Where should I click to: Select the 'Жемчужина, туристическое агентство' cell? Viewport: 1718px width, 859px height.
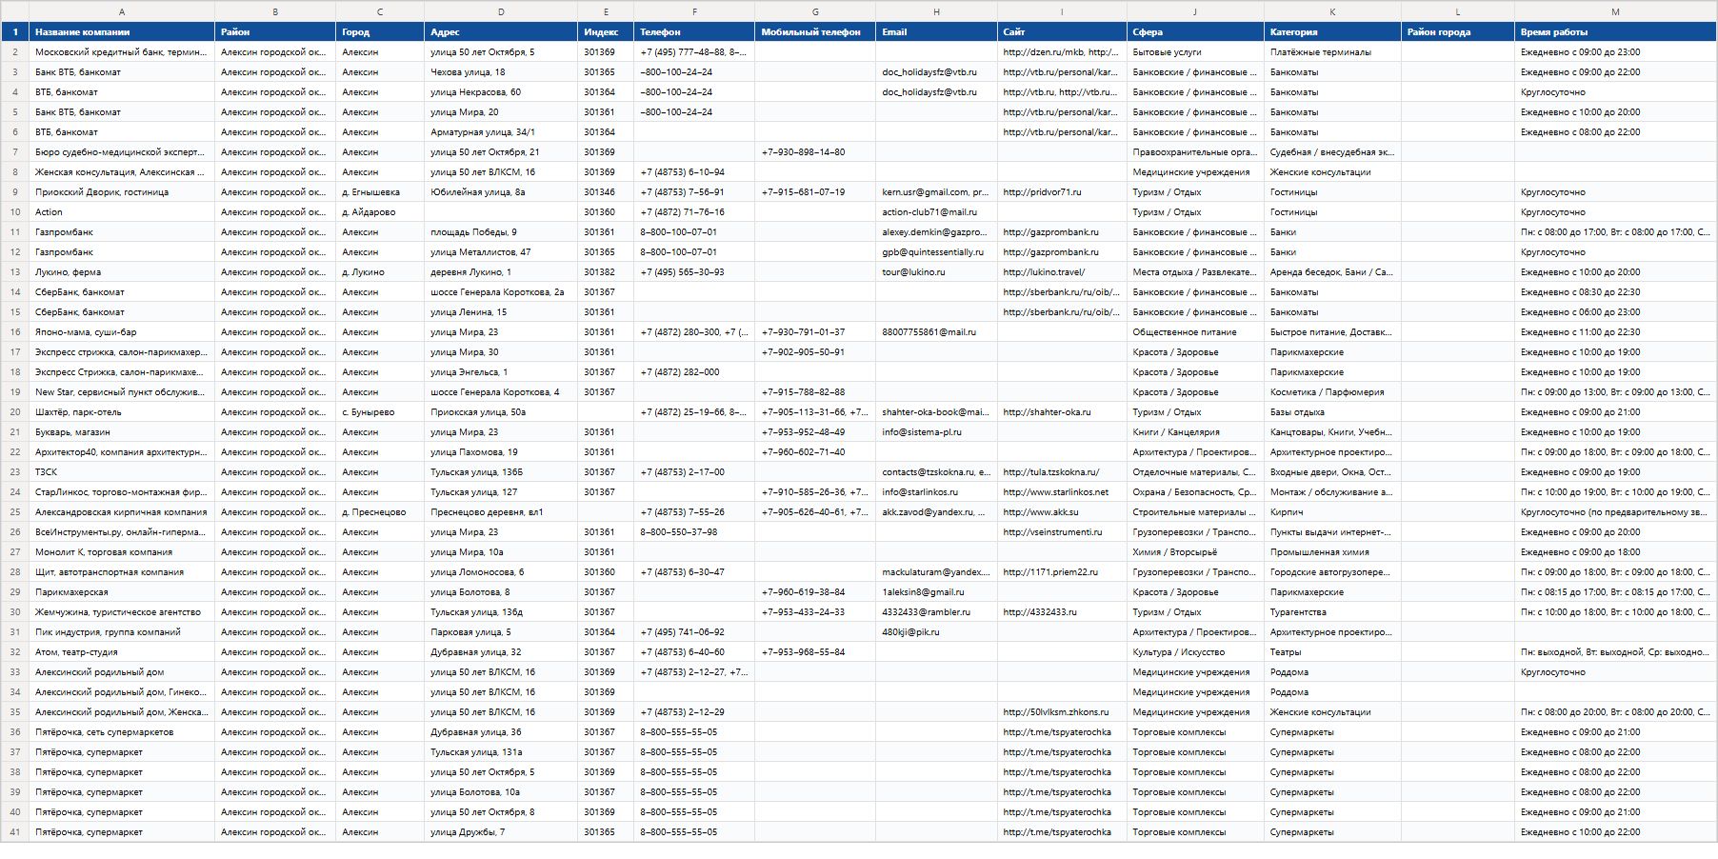point(122,612)
